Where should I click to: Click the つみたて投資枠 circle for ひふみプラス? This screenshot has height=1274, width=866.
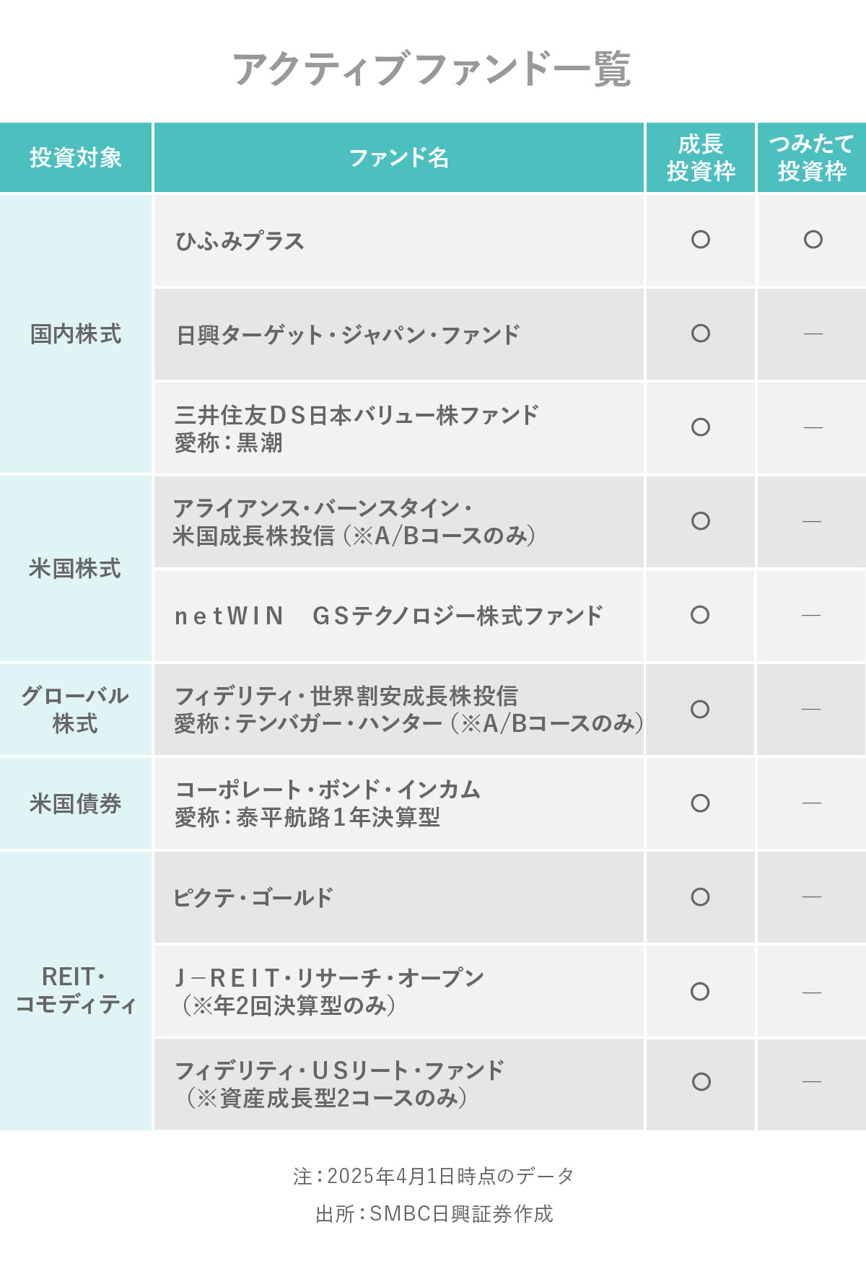coord(813,240)
